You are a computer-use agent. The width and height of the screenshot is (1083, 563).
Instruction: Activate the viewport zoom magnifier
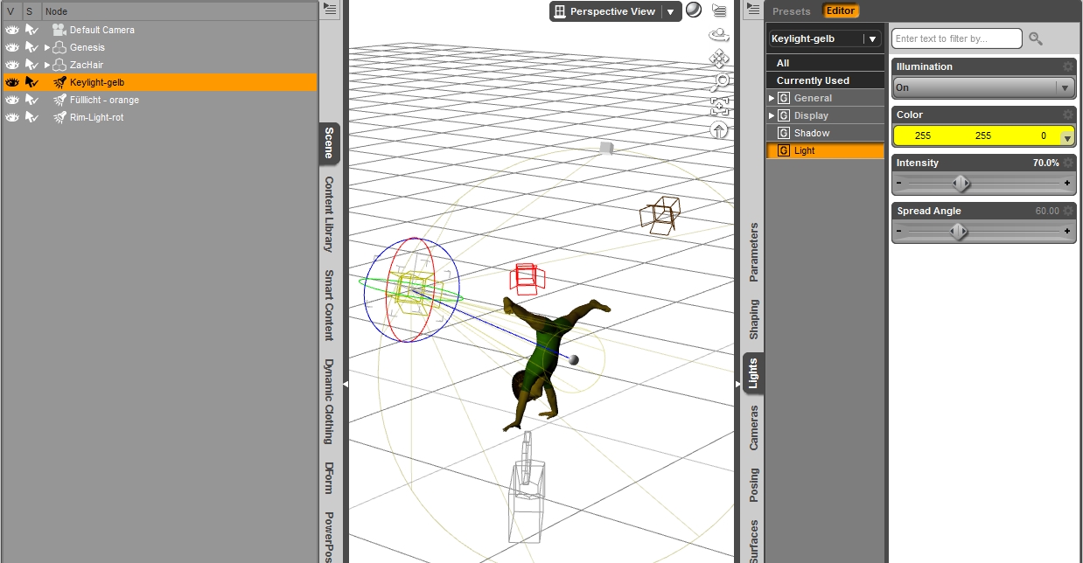click(720, 83)
